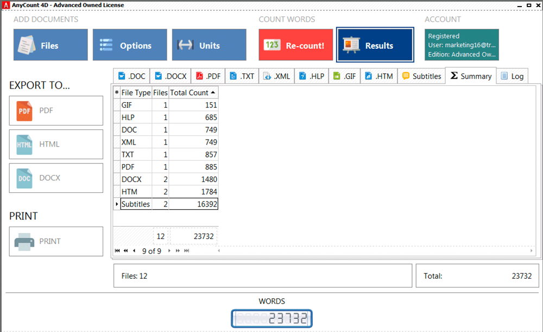Select the Summary tab
543x332 pixels.
tap(471, 76)
